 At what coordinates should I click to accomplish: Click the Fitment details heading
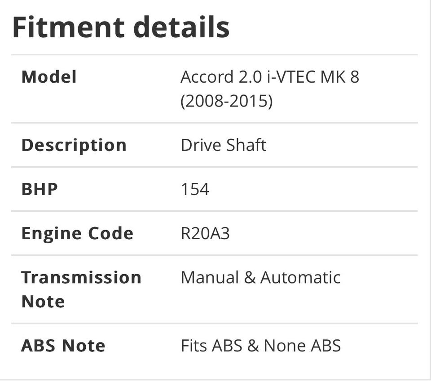(x=121, y=27)
